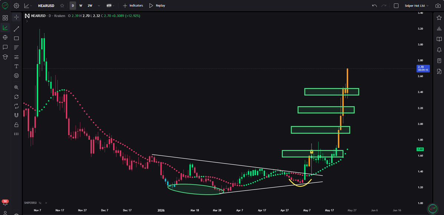This screenshot has width=444, height=215.
Task: Favorite NEARUSD with the star icon
Action: click(x=62, y=6)
